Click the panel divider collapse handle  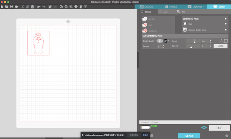pos(138,60)
